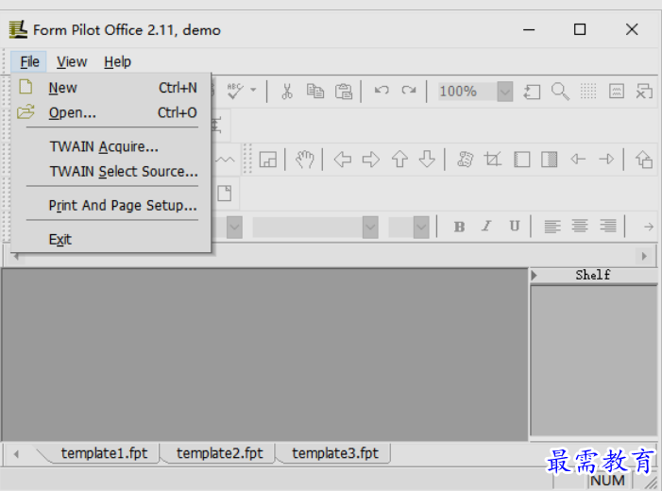Open the font name dropdown
Screen dimensions: 662x491
pos(370,228)
